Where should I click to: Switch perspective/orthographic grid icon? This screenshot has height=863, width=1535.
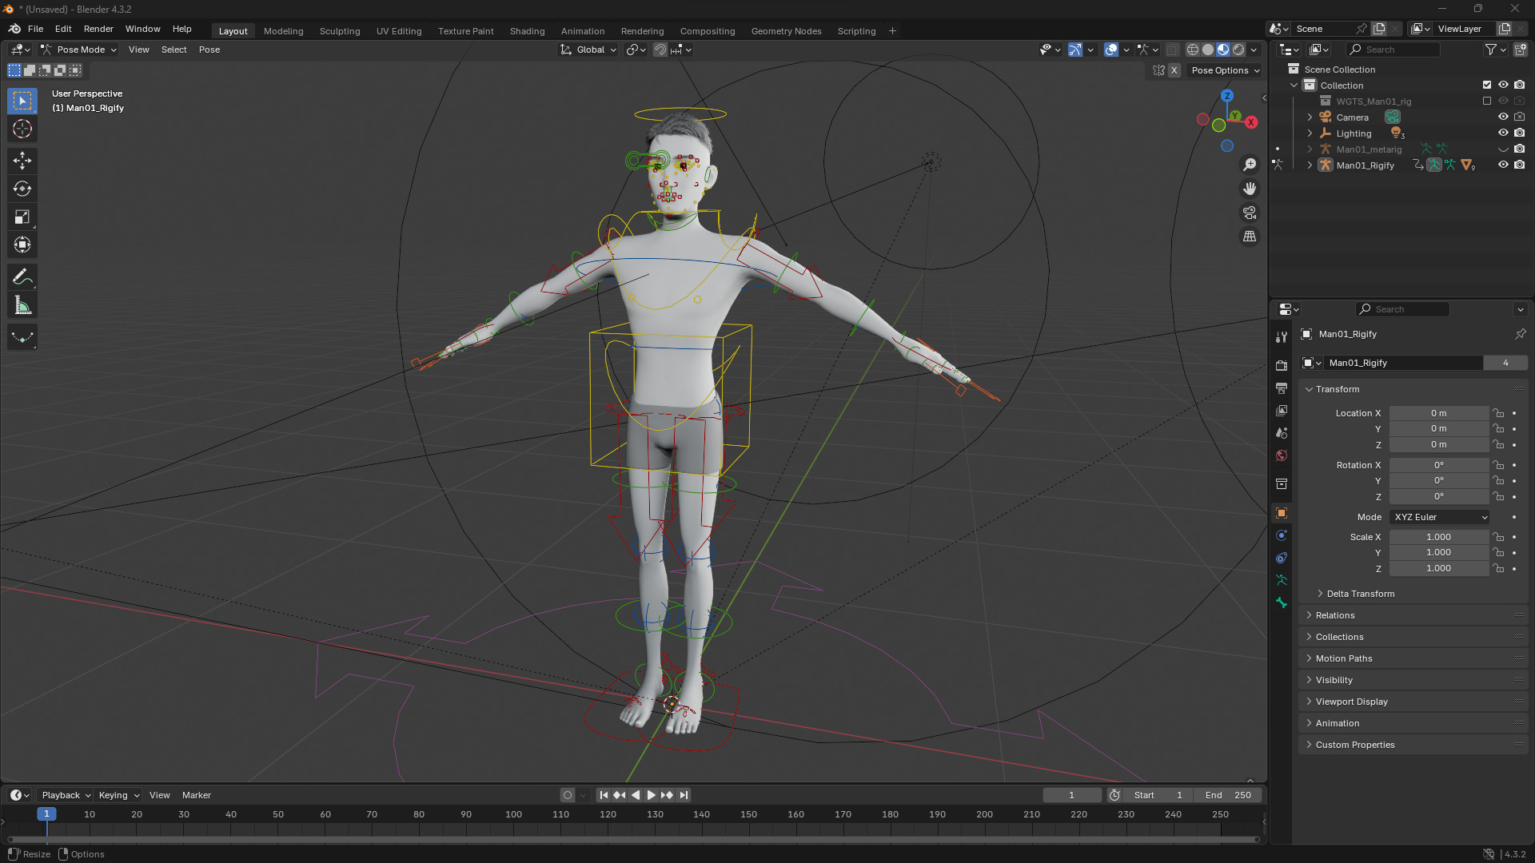[1250, 237]
